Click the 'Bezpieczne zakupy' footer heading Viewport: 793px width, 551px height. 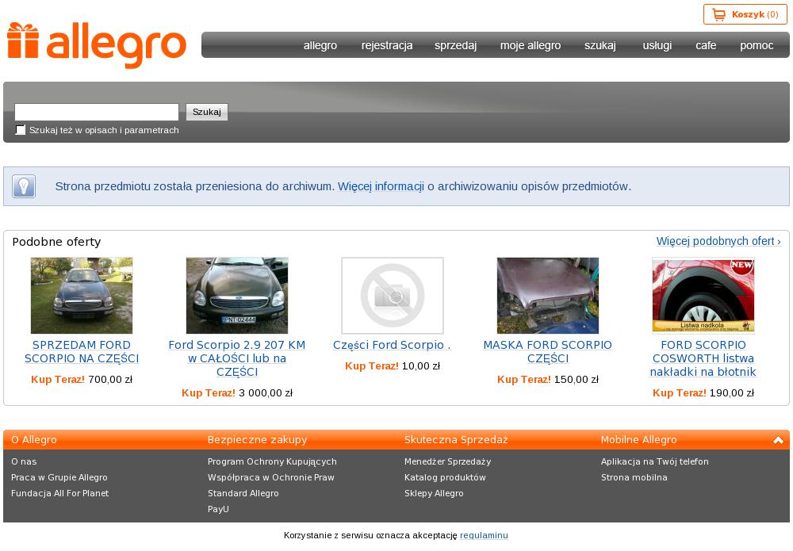tap(258, 440)
